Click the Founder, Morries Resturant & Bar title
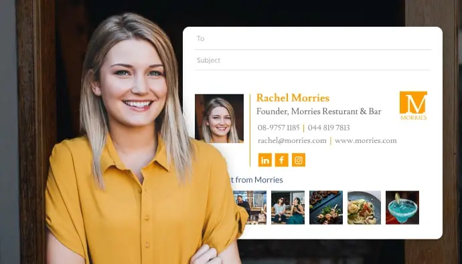The width and height of the screenshot is (462, 264). pyautogui.click(x=319, y=112)
